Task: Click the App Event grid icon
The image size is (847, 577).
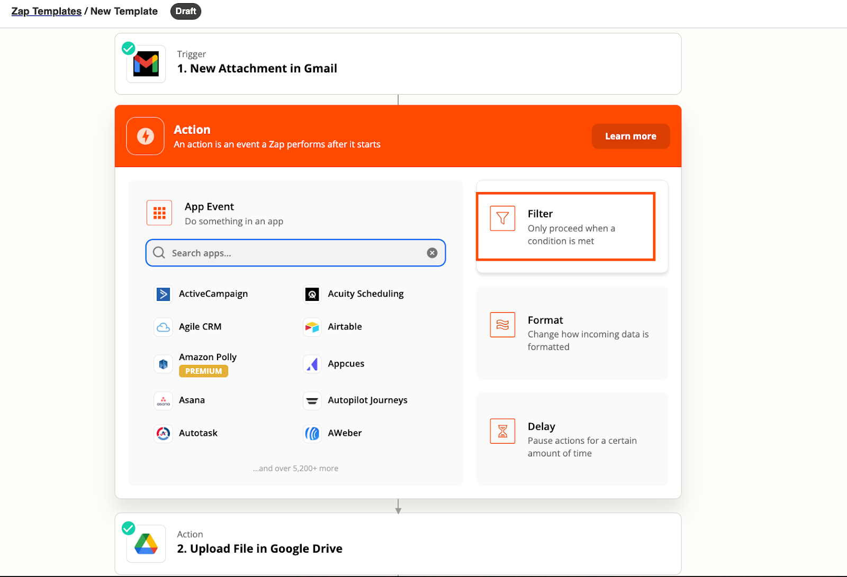Action: 159,213
